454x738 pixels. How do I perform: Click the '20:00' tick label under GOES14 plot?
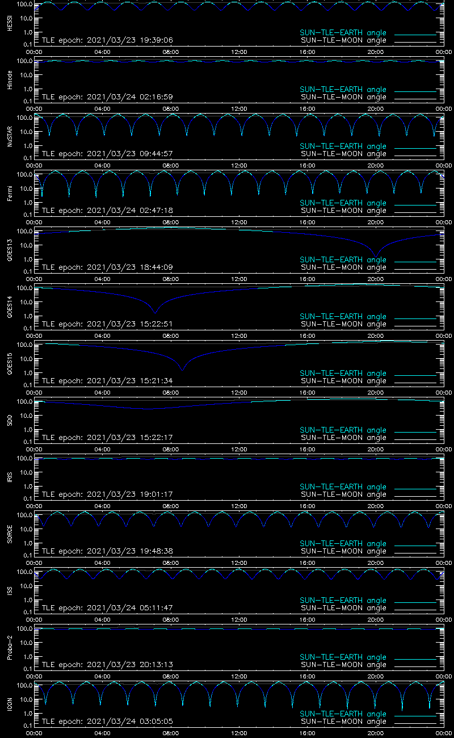(x=375, y=336)
